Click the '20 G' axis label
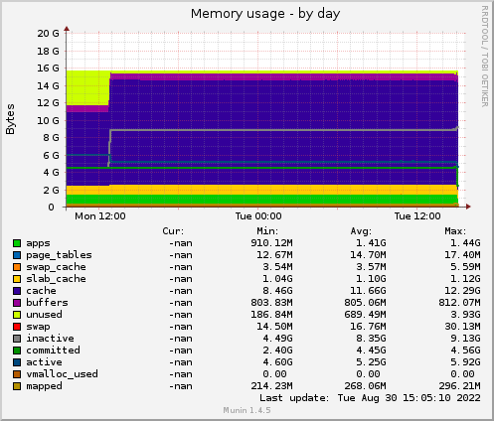The width and height of the screenshot is (494, 421). 48,34
